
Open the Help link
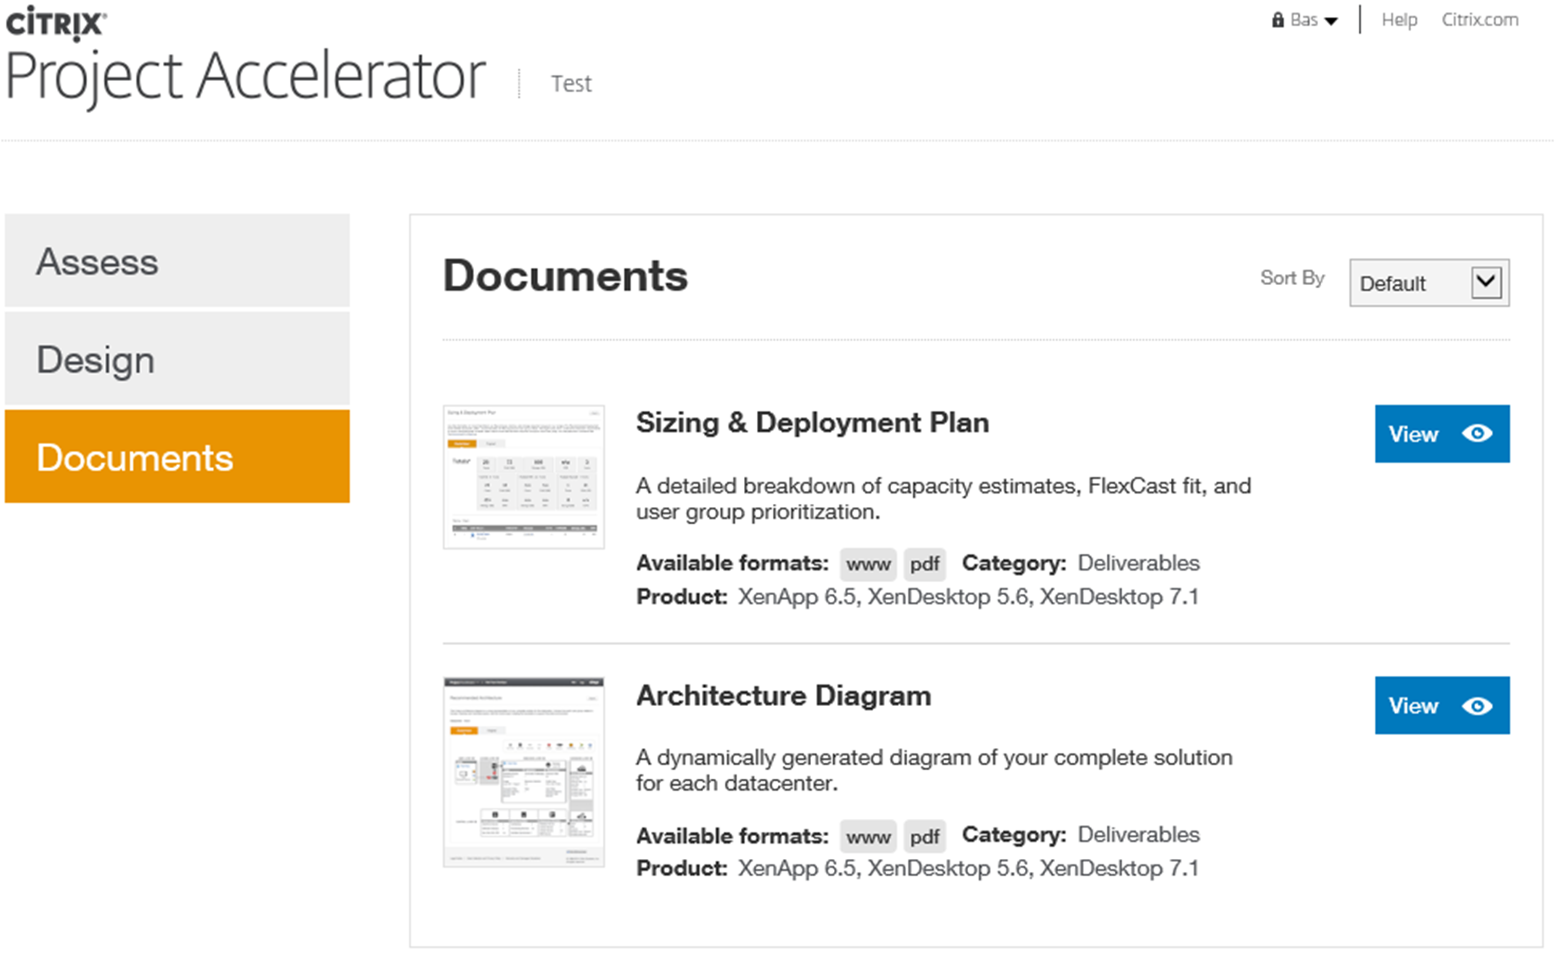click(x=1399, y=20)
